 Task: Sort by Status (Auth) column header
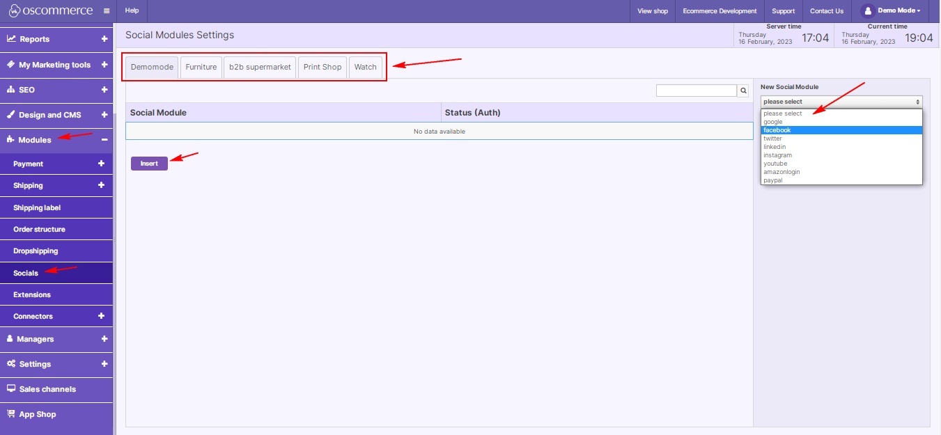[x=598, y=112]
